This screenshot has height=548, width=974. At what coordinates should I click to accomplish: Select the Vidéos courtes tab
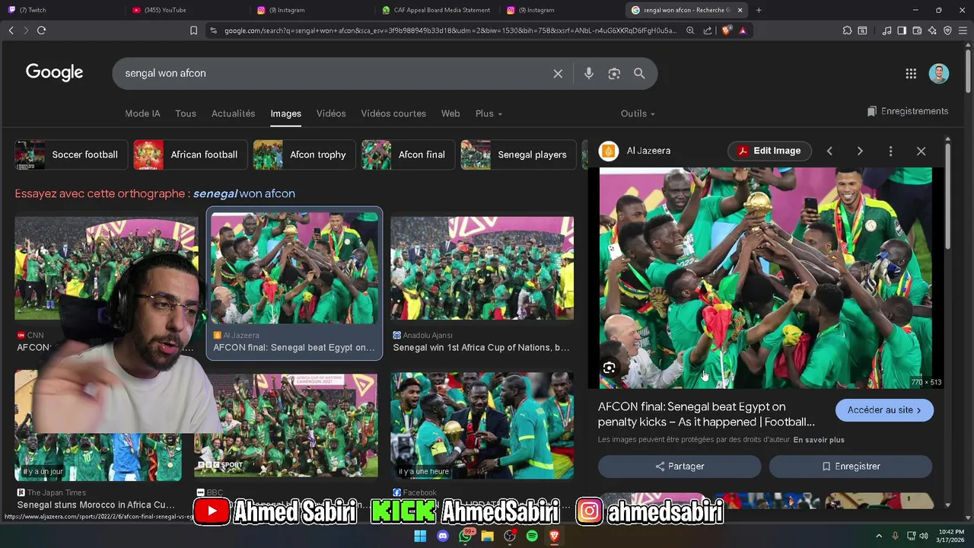393,113
